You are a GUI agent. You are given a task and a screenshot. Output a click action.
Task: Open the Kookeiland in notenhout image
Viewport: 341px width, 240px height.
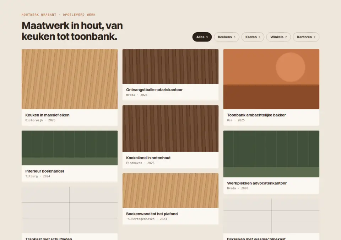click(x=170, y=129)
